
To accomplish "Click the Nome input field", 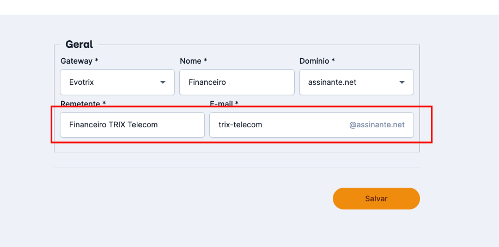I will [x=236, y=82].
